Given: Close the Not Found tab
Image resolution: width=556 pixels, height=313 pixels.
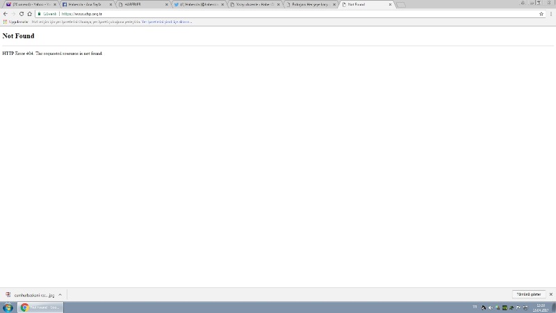Looking at the screenshot, I should point(391,4).
